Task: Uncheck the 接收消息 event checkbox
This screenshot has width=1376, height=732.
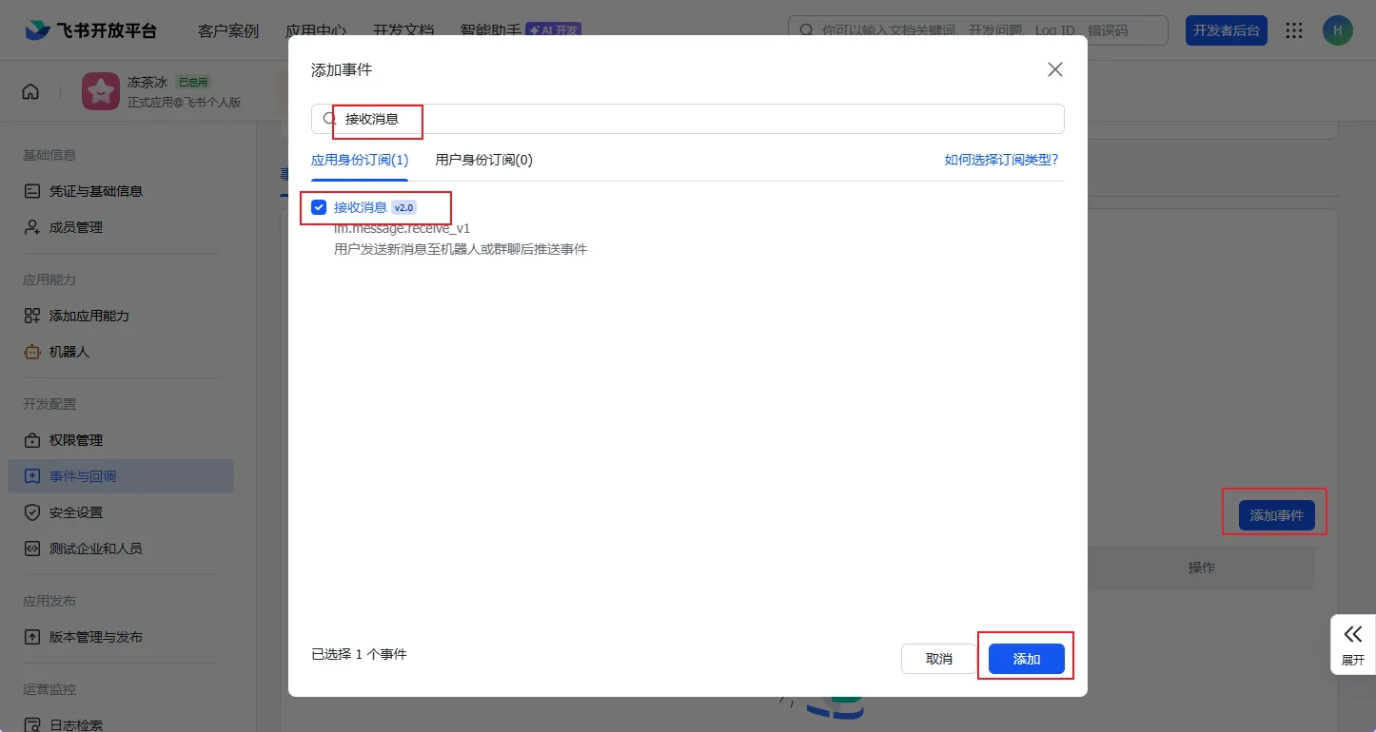Action: tap(319, 207)
